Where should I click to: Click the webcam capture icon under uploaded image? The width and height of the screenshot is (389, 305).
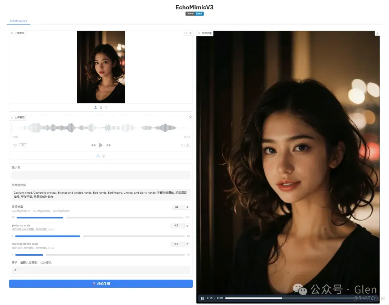[x=101, y=107]
